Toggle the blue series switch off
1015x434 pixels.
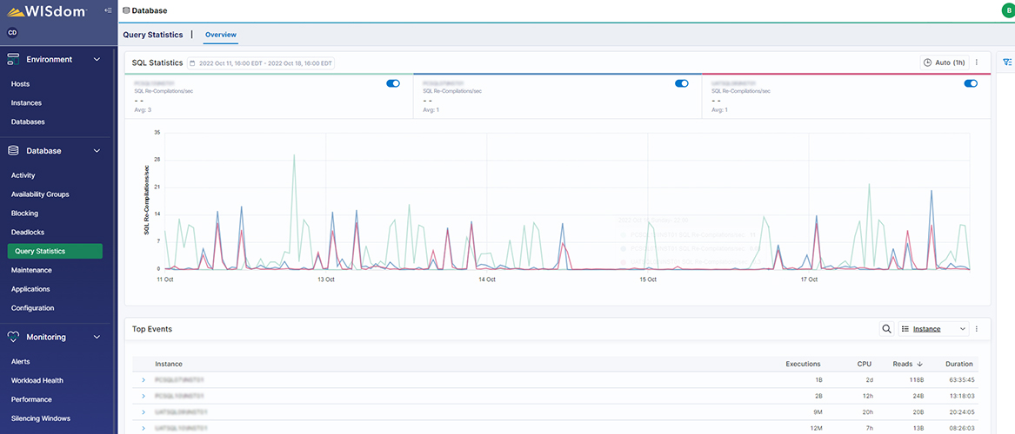682,83
